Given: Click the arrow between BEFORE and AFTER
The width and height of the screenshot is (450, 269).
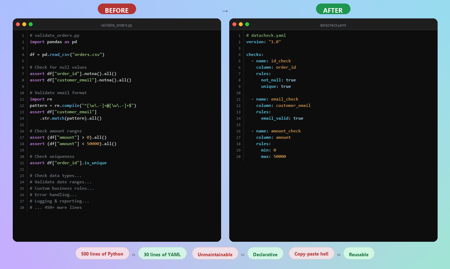Looking at the screenshot, I should pyautogui.click(x=225, y=11).
